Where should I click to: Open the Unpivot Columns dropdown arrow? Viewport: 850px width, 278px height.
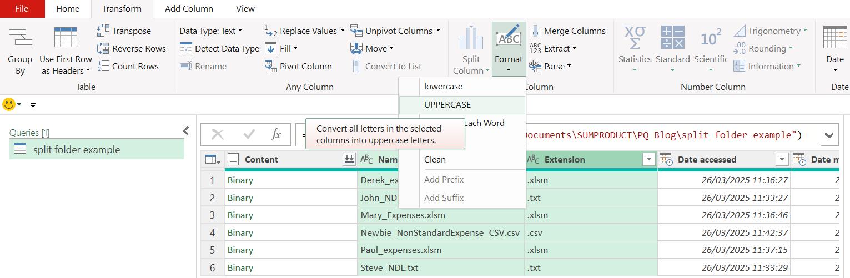point(438,31)
